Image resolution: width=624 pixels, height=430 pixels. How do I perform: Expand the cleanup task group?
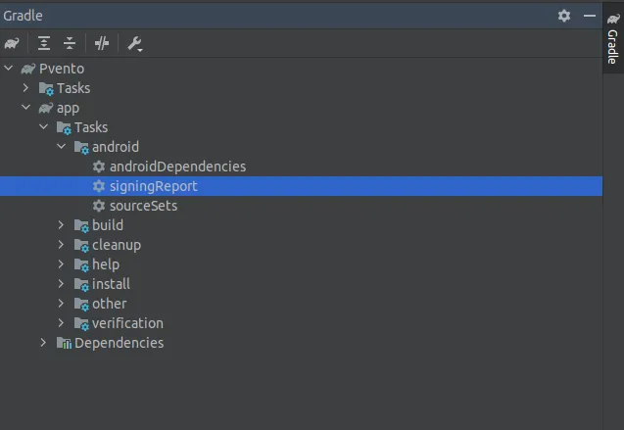[x=62, y=245]
